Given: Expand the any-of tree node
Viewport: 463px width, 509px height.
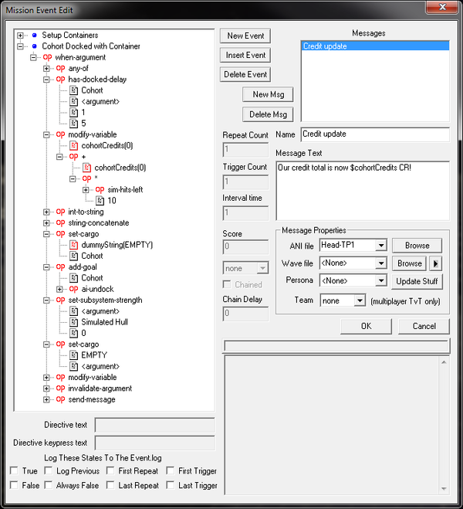Looking at the screenshot, I should click(x=47, y=69).
